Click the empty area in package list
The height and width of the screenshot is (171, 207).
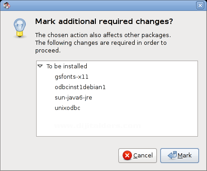point(117,123)
